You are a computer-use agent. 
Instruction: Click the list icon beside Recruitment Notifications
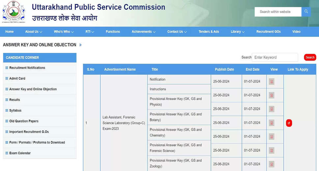point(7,68)
